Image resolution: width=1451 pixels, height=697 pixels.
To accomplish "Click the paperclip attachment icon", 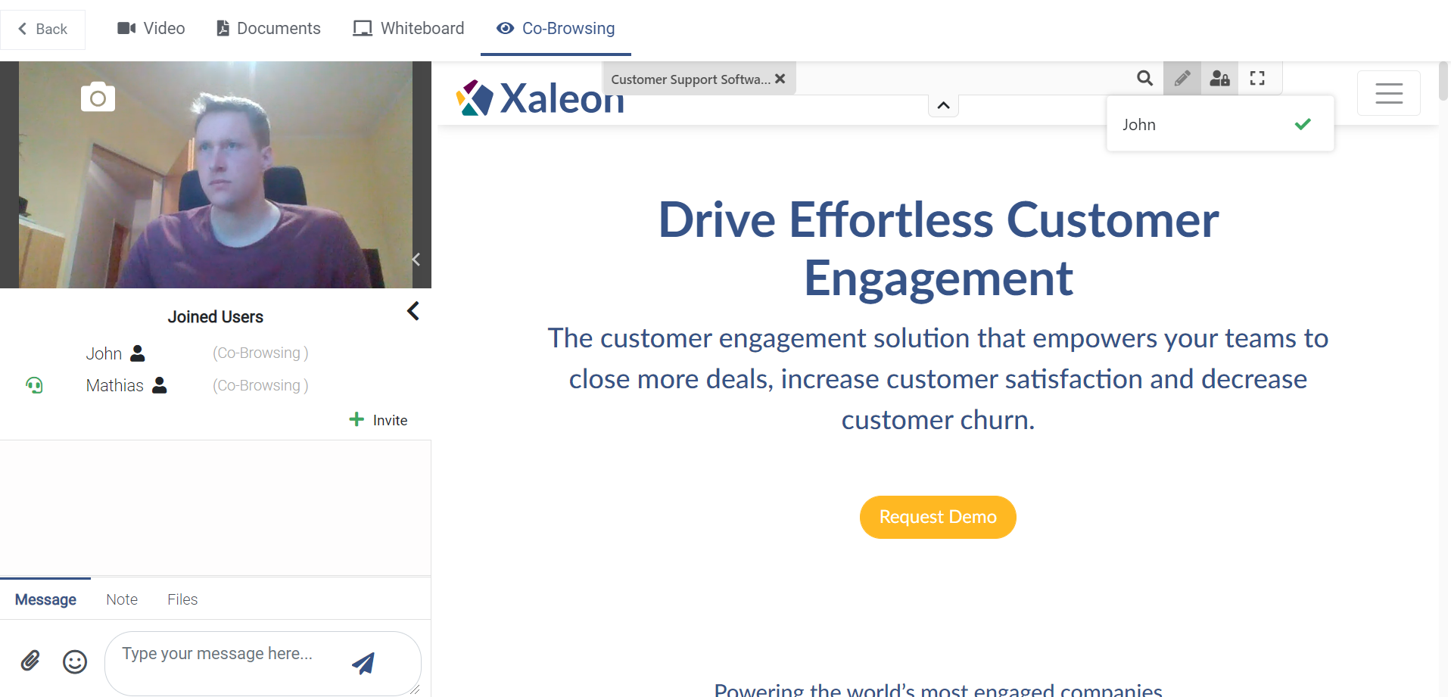I will click(x=30, y=661).
